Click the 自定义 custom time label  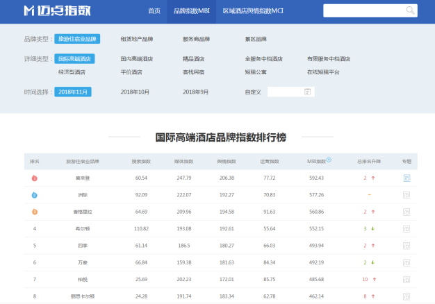253,92
